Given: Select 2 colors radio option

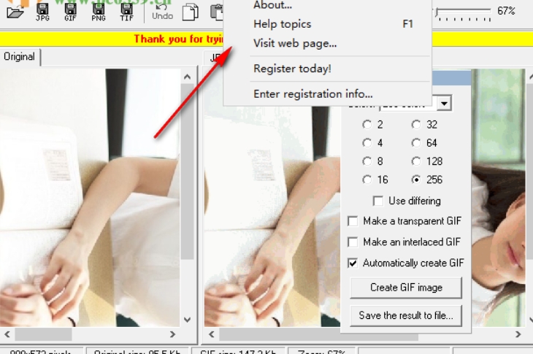Looking at the screenshot, I should [x=372, y=125].
